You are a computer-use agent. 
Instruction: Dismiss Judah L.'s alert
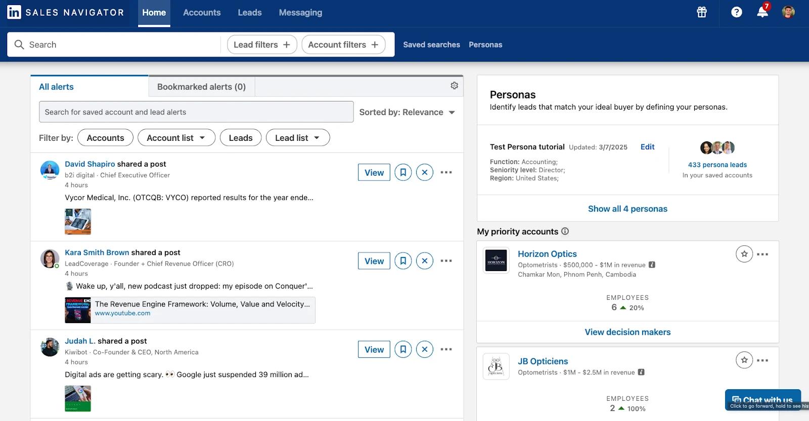(425, 349)
